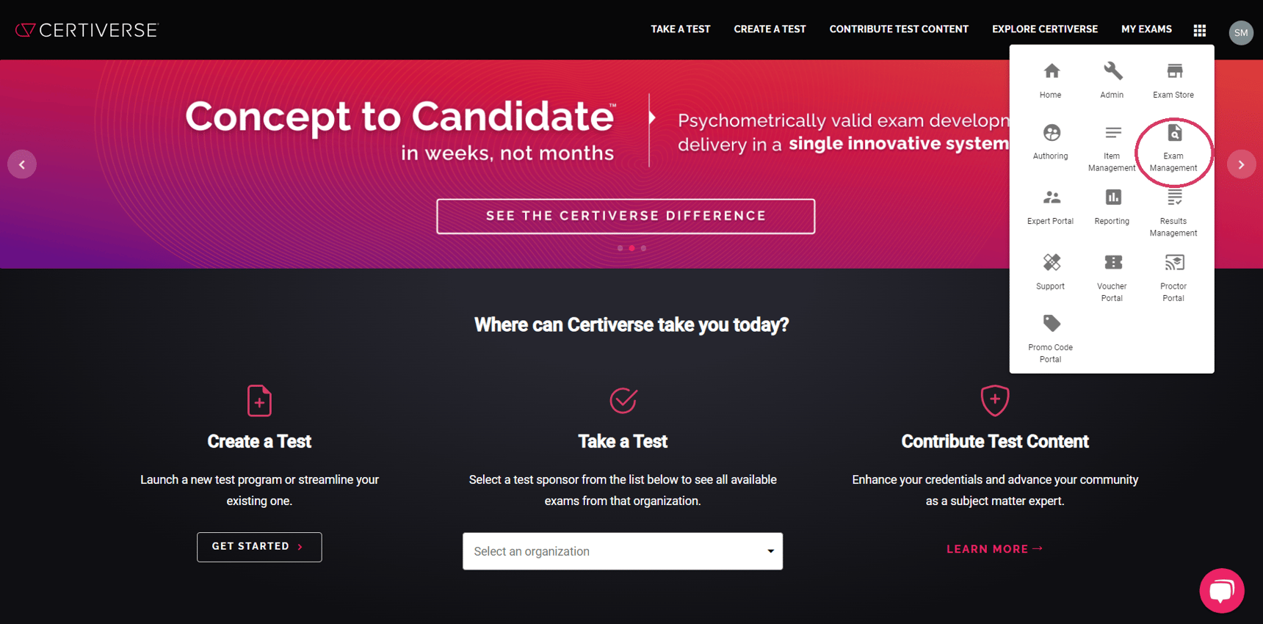Open the Promo Code Portal
Screen dimensions: 1263x624
coord(1051,324)
